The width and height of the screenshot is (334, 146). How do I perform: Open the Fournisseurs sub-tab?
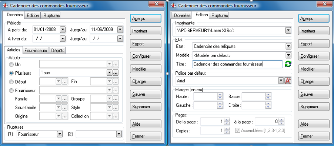(36, 51)
